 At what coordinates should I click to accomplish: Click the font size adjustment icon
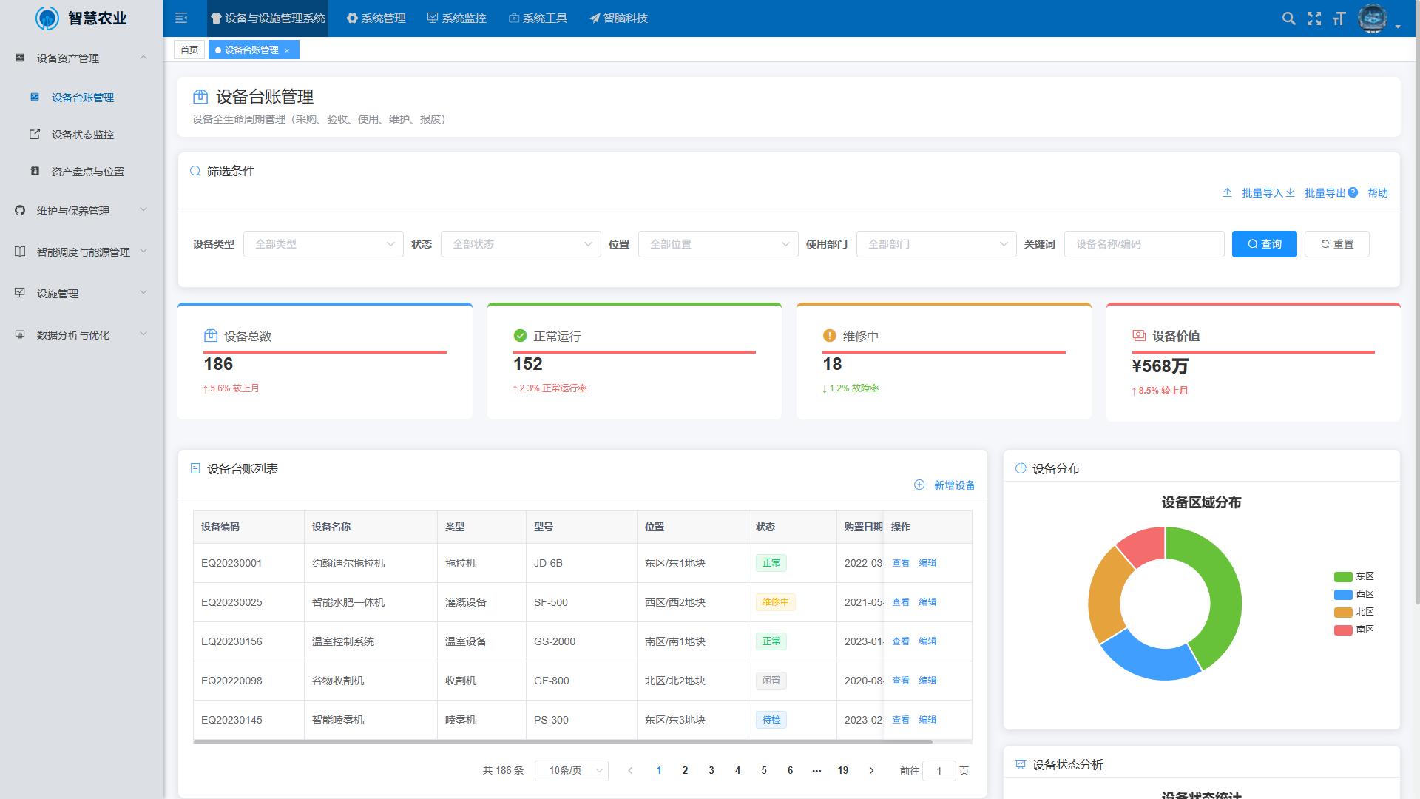click(1339, 18)
